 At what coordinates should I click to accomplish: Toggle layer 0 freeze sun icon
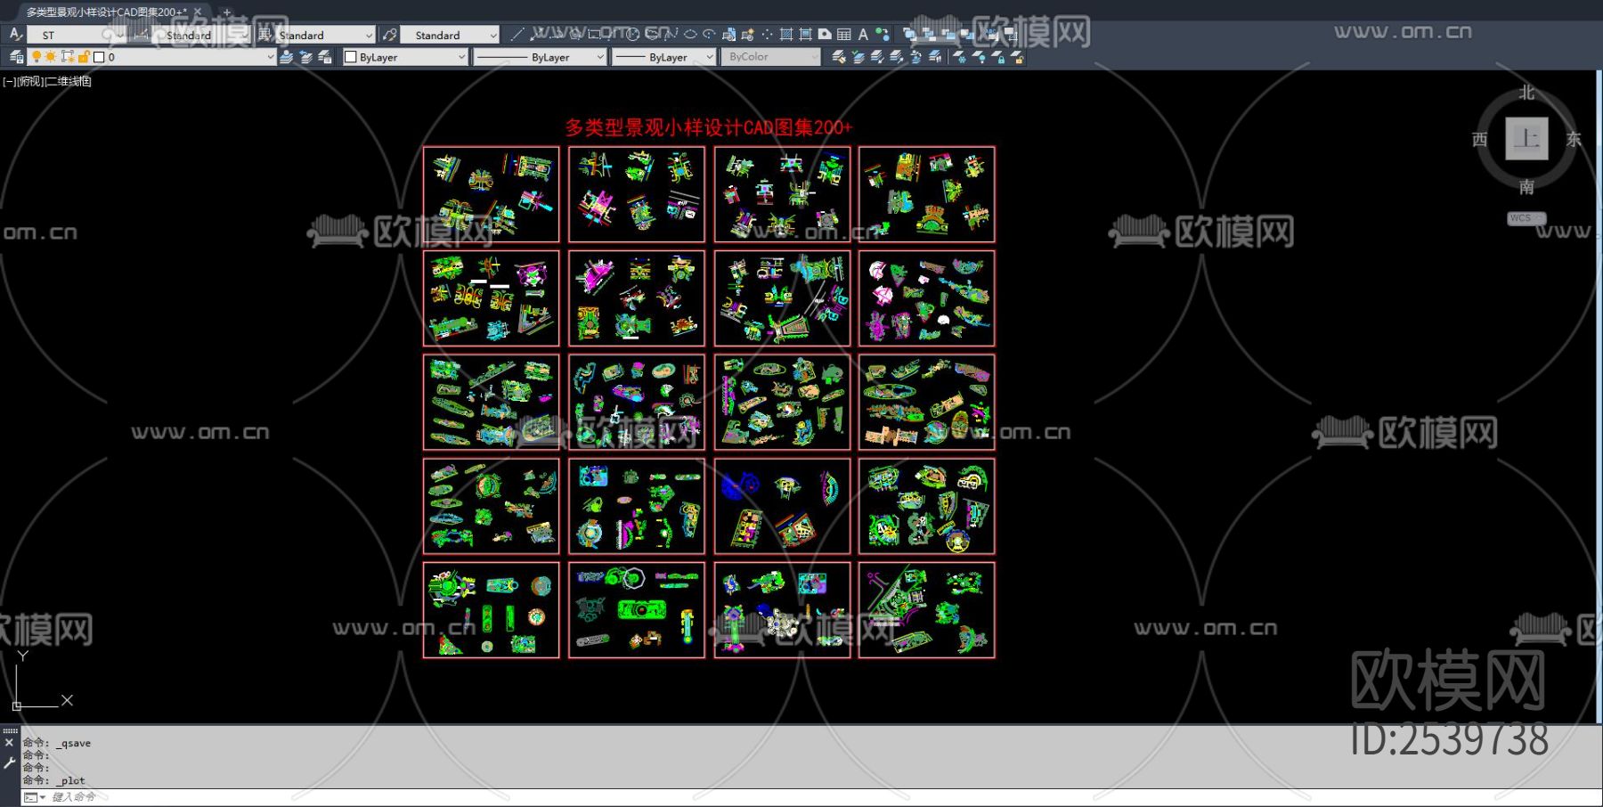pyautogui.click(x=51, y=57)
